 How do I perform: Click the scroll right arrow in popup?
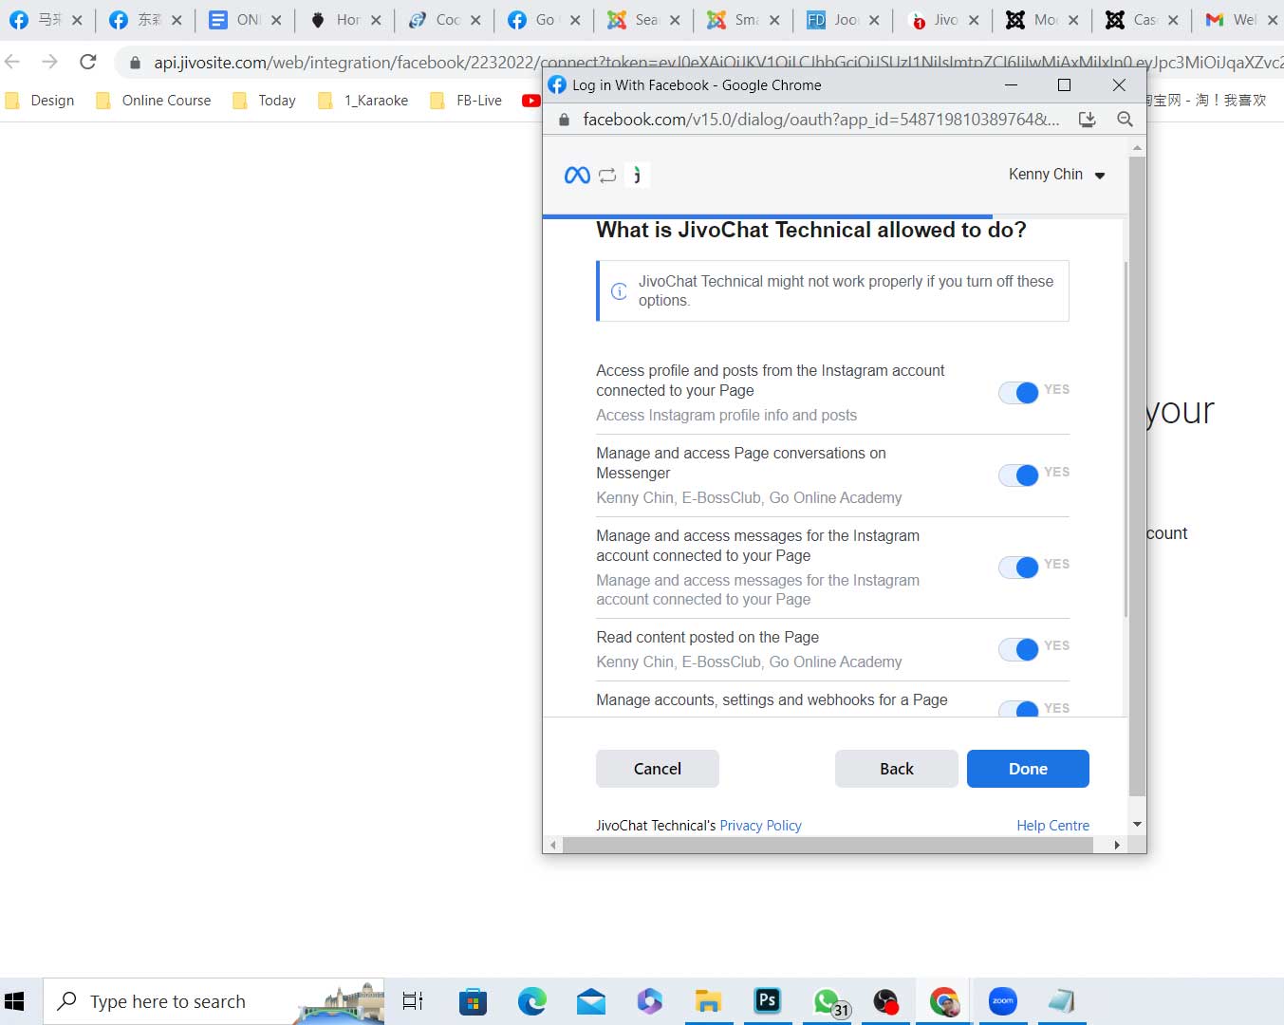point(1117,845)
